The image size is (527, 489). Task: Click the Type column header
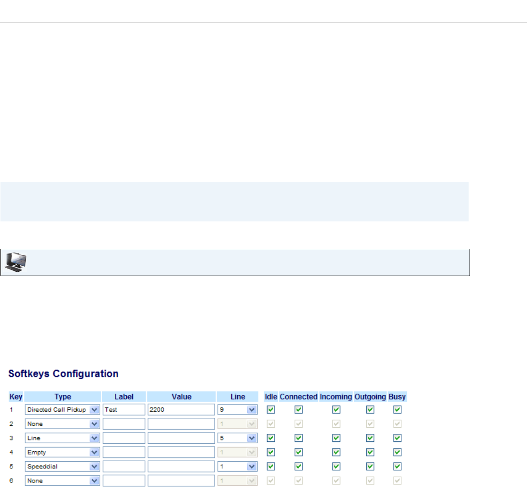63,397
